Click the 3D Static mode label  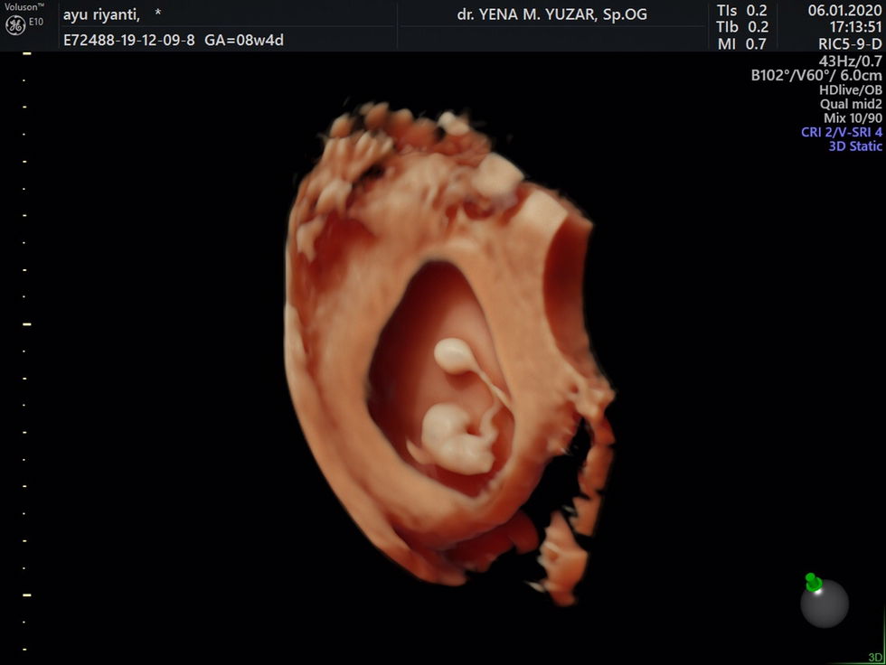pyautogui.click(x=855, y=146)
